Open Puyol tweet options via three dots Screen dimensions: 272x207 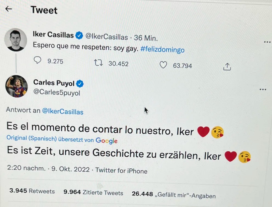pyautogui.click(x=263, y=89)
